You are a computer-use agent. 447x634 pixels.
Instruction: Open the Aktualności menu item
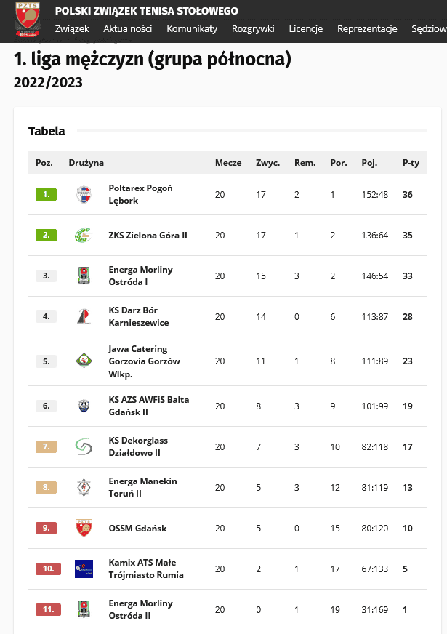tap(128, 28)
